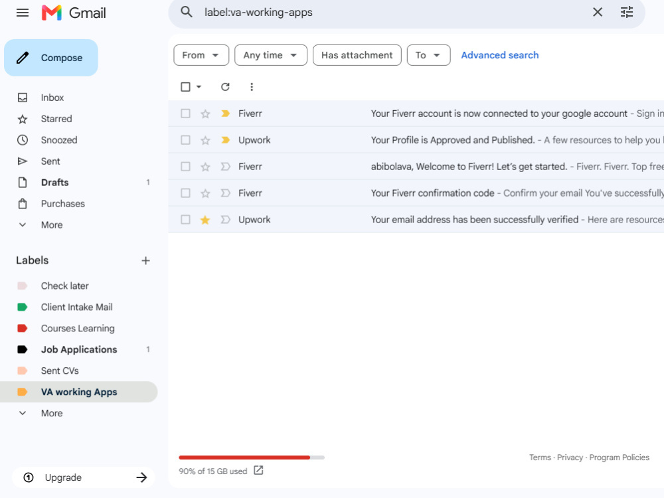Image resolution: width=664 pixels, height=498 pixels.
Task: Tick the select-all checkbox
Action: [x=185, y=87]
